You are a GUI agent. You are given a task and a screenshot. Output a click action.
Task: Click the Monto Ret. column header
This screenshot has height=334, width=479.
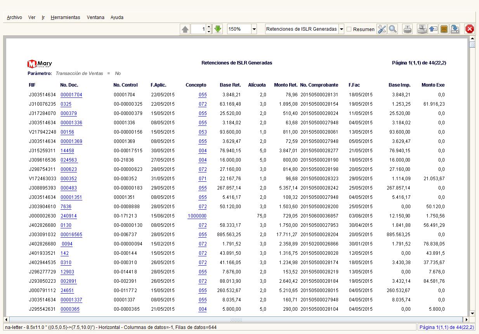click(x=286, y=85)
